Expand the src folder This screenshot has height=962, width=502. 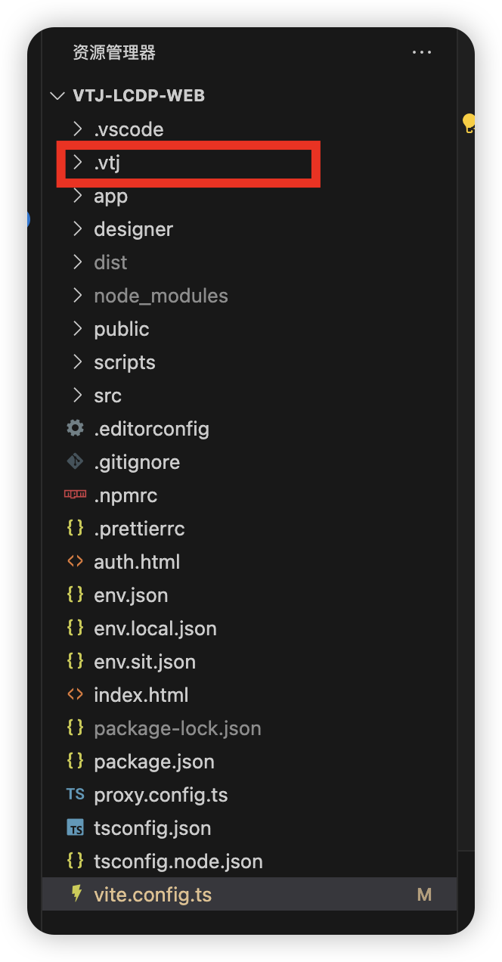tap(107, 396)
